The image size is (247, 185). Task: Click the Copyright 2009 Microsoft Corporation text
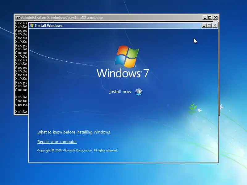tap(77, 150)
